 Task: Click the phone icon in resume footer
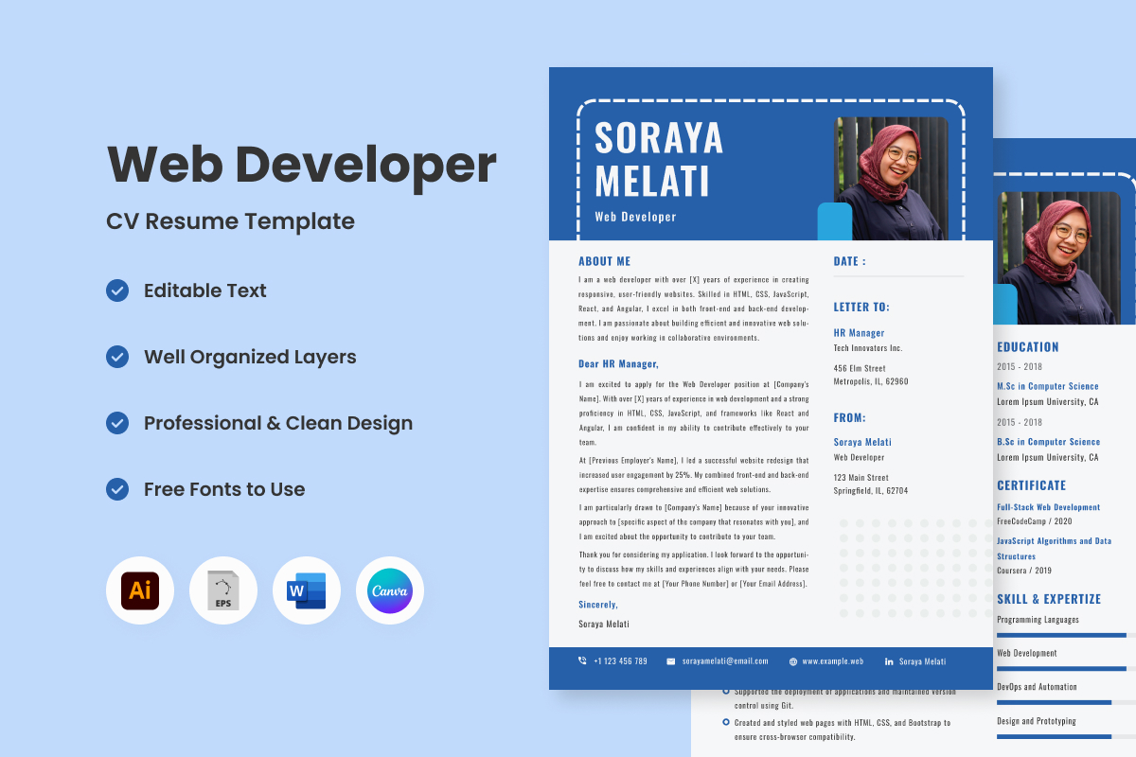[x=582, y=661]
